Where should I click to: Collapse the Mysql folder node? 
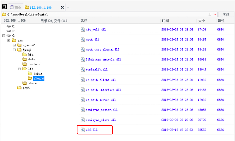14,50
